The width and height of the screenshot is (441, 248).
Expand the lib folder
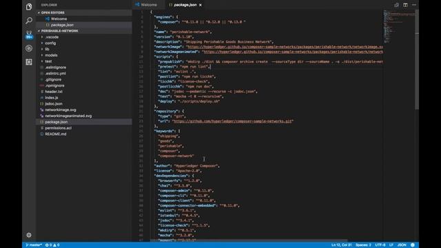pyautogui.click(x=84, y=49)
